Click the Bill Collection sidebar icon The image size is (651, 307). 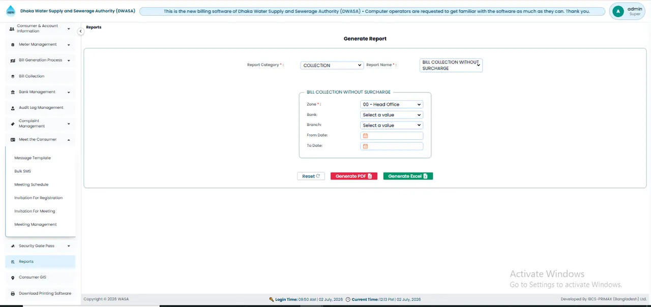(x=13, y=76)
